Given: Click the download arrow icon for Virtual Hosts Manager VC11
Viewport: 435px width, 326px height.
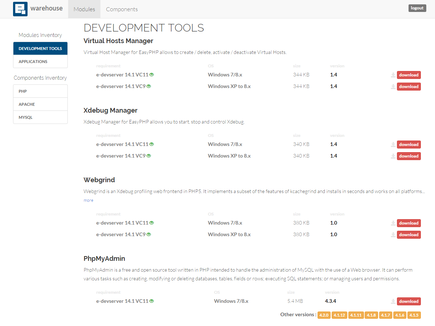Looking at the screenshot, I should [x=393, y=75].
